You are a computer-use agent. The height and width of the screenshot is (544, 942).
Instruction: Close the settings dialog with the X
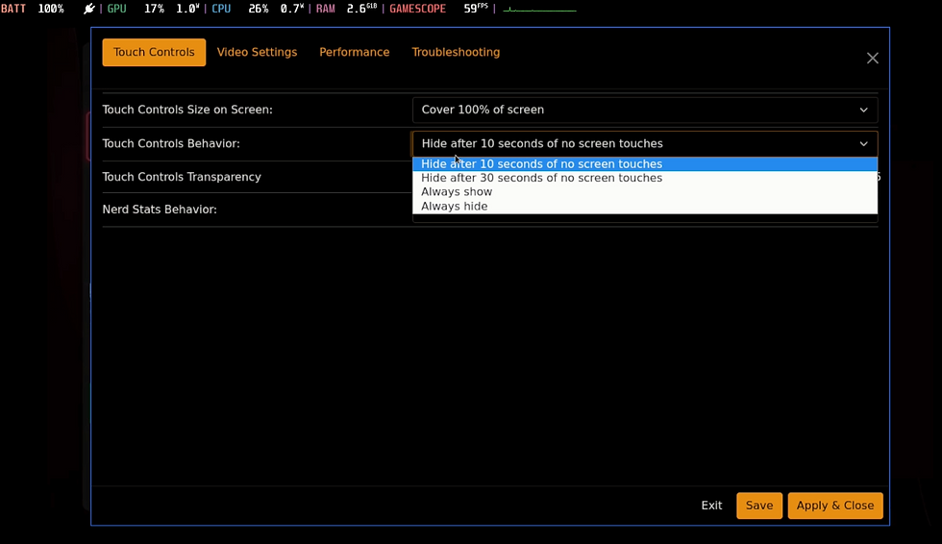(x=873, y=59)
